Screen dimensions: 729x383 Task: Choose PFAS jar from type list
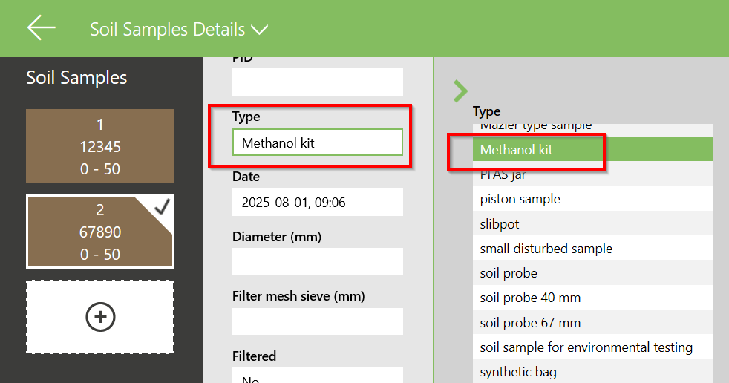[592, 175]
